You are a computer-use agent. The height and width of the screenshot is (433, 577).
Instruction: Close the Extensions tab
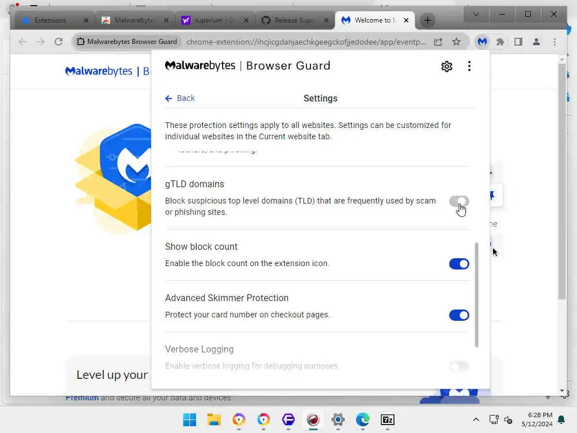86,20
